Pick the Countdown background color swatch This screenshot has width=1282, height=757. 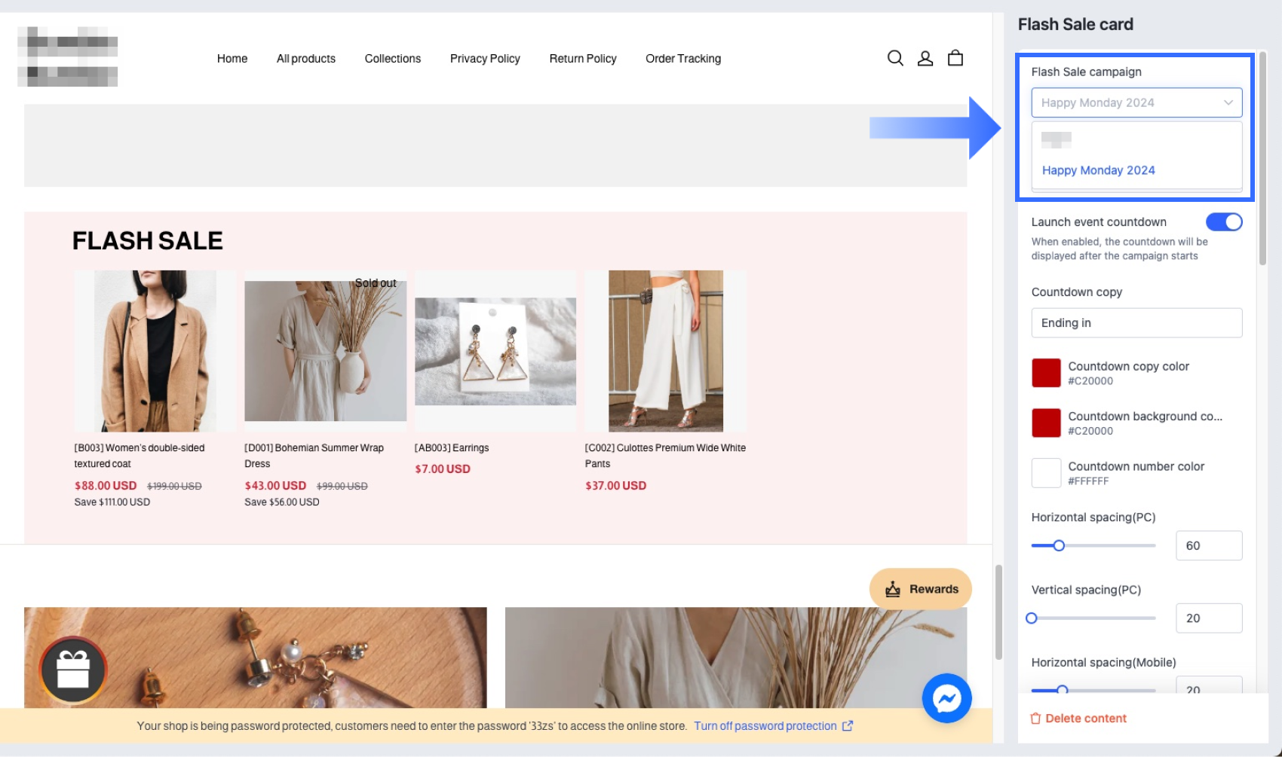pos(1046,423)
